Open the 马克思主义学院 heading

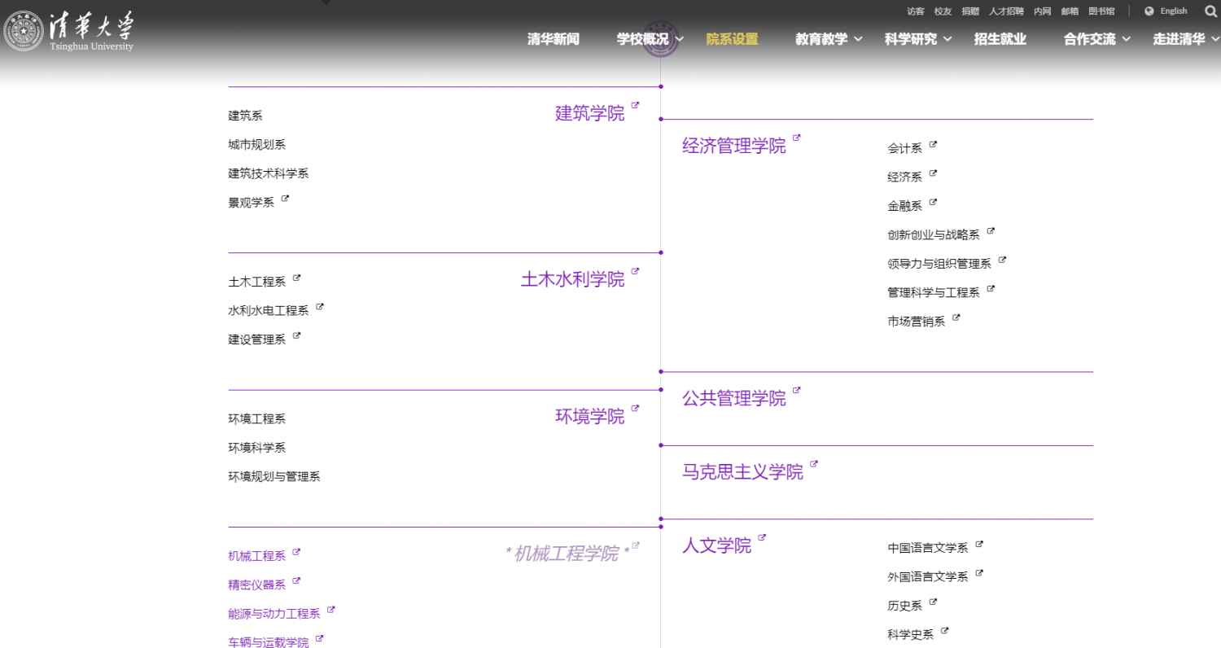(x=743, y=472)
